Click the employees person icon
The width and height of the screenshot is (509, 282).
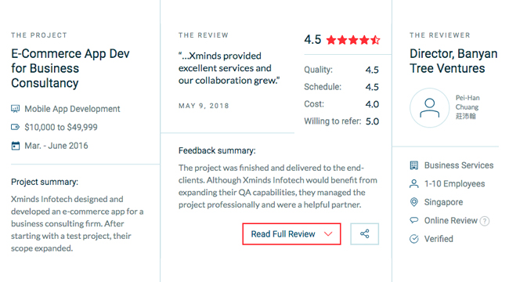pyautogui.click(x=414, y=184)
